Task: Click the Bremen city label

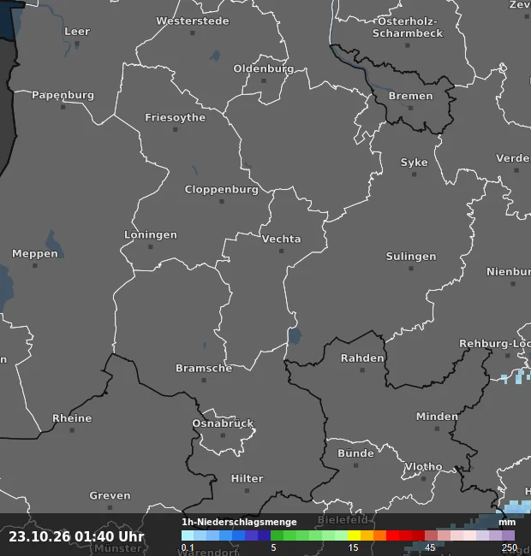Action: pos(411,96)
